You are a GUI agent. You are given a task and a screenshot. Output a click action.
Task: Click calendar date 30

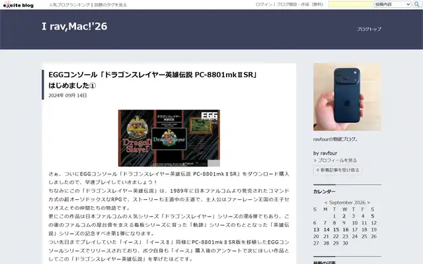345,243
